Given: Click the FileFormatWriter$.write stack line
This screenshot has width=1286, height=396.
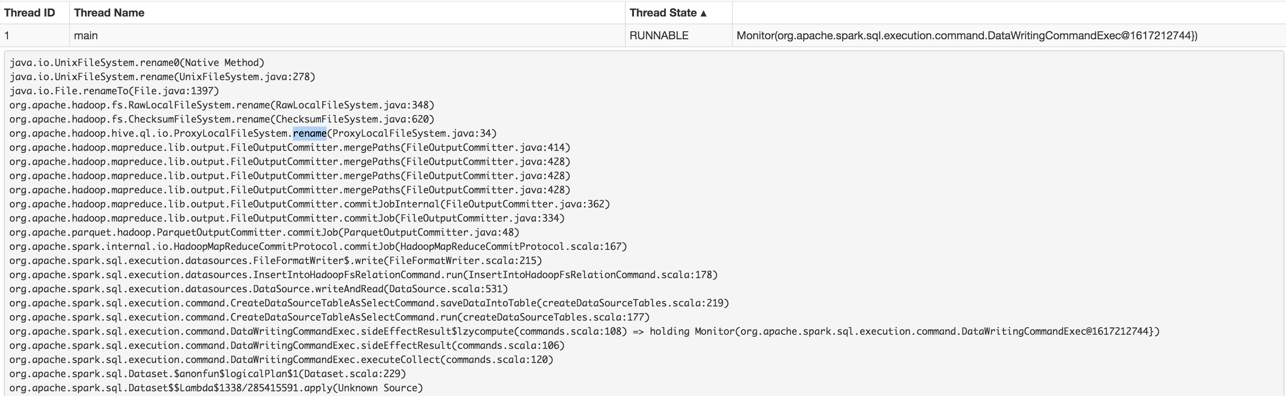Looking at the screenshot, I should (275, 260).
